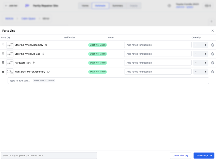This screenshot has height=160, width=216.
Task: Select the Hardware Part name
Action: (x=23, y=63)
